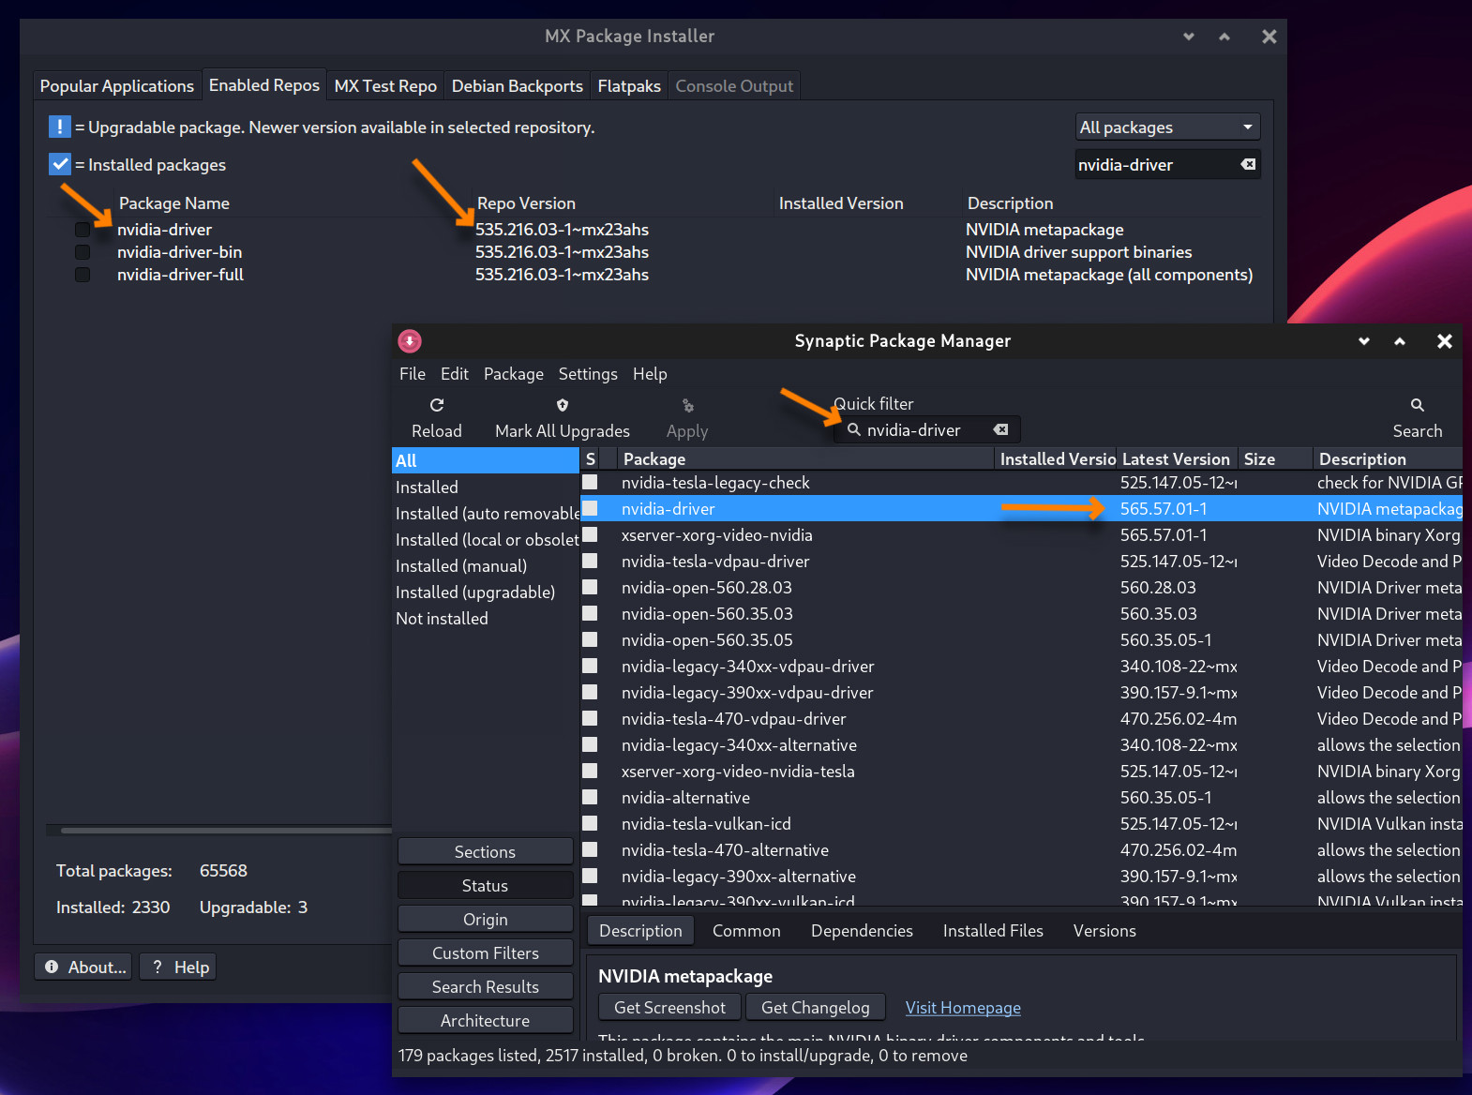Click the Mark All Upgrades shield icon

563,405
